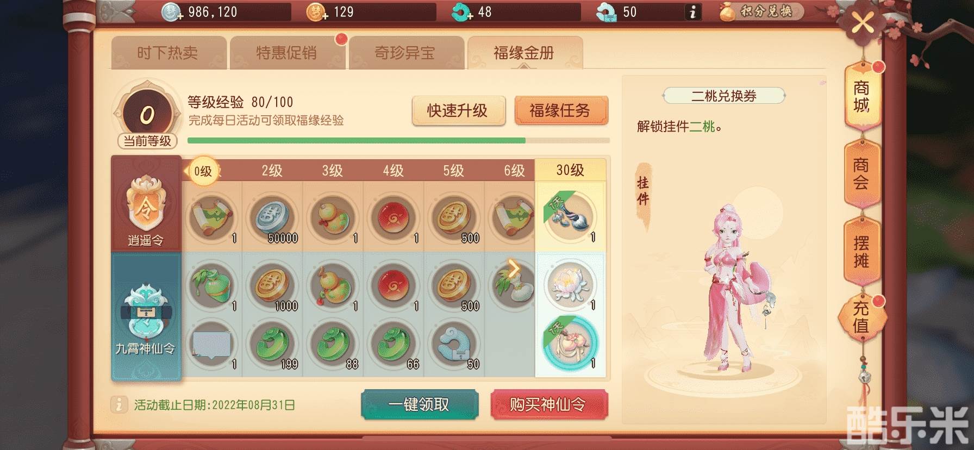Click the 快速升级 button

pos(458,110)
